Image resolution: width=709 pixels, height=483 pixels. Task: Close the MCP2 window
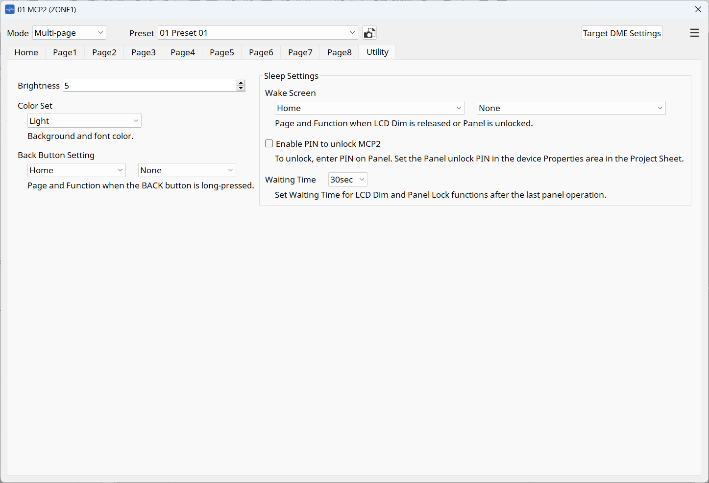click(x=698, y=9)
